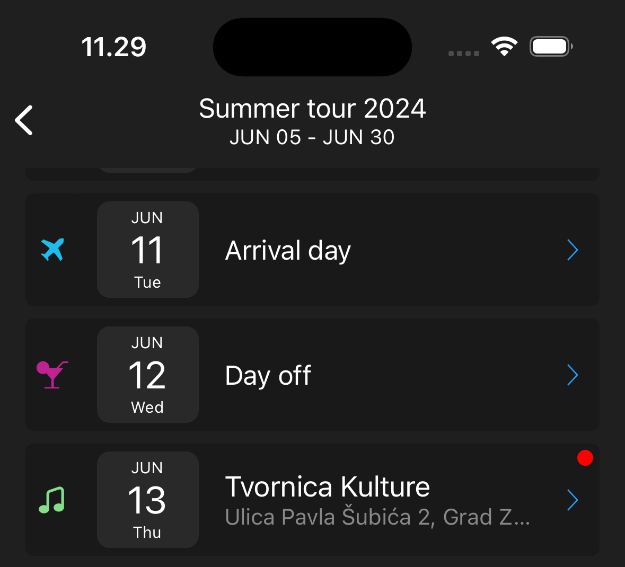Click the music note icon for Tvornica Kulture

pyautogui.click(x=51, y=500)
